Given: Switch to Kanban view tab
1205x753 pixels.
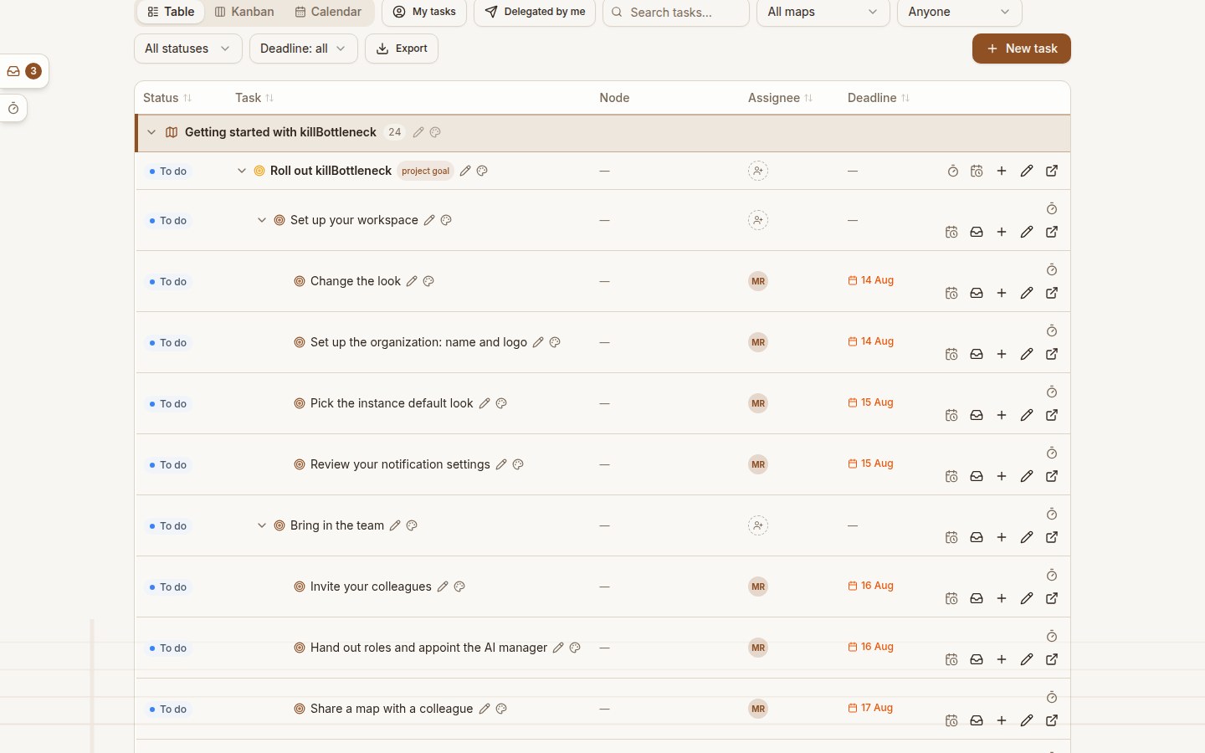Looking at the screenshot, I should click(244, 12).
